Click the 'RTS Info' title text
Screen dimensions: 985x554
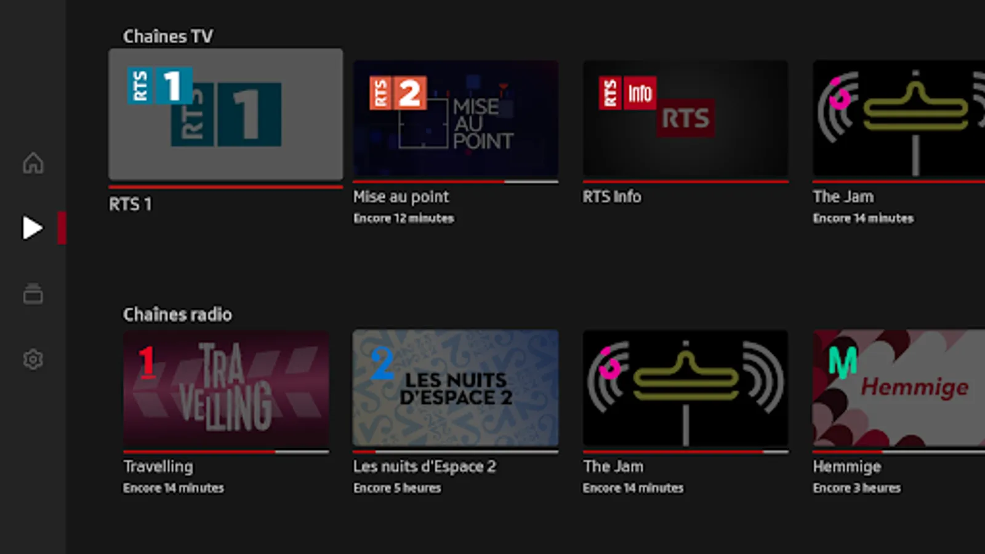pyautogui.click(x=612, y=196)
